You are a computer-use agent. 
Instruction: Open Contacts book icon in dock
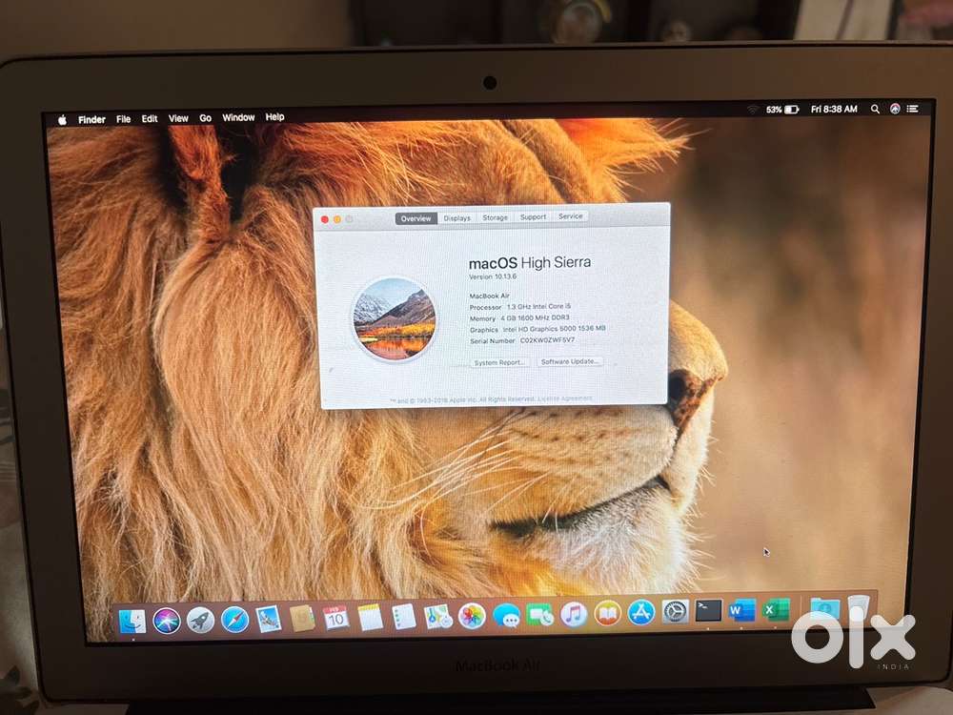(302, 619)
